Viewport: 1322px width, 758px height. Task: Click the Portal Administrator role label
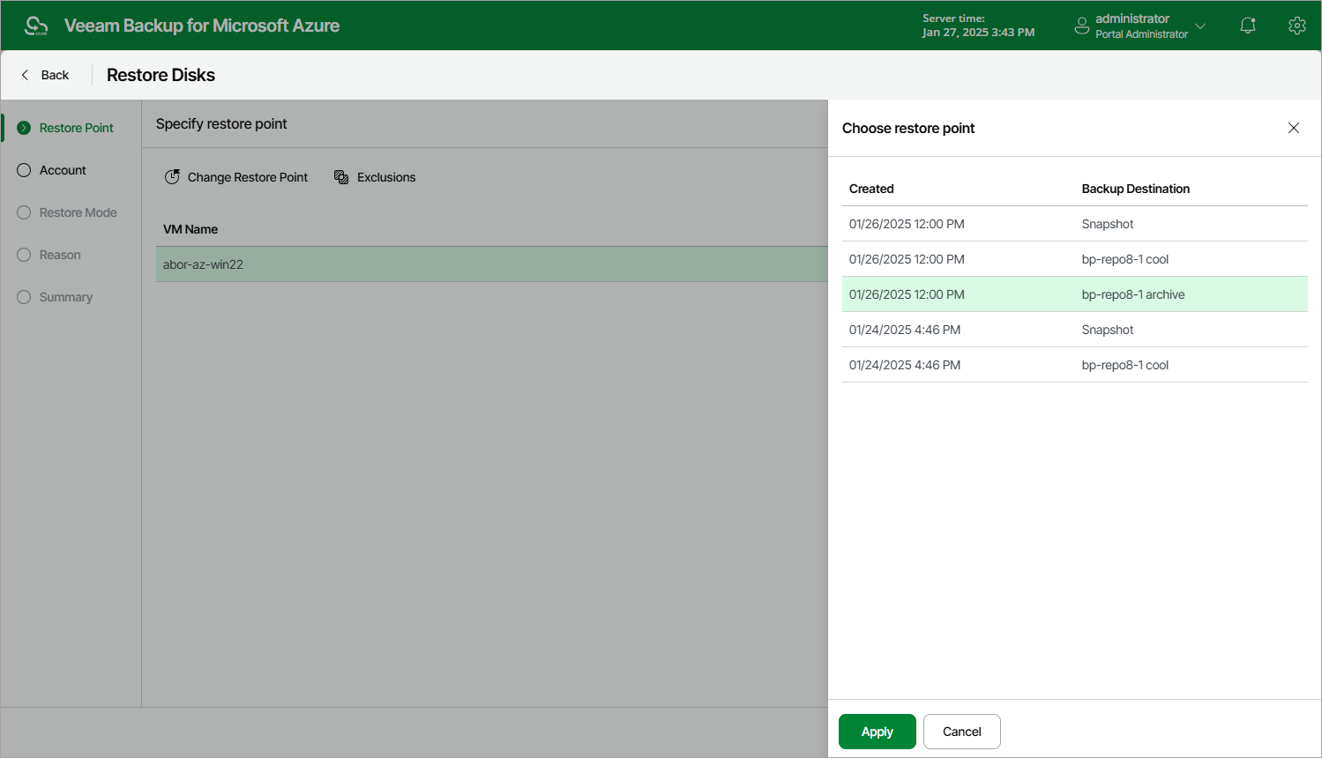coord(1142,34)
